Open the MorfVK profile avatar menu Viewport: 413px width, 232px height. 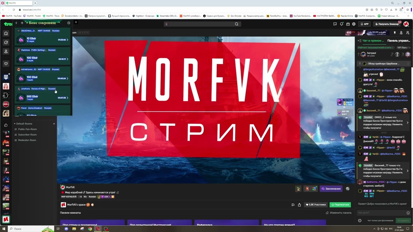pyautogui.click(x=406, y=24)
